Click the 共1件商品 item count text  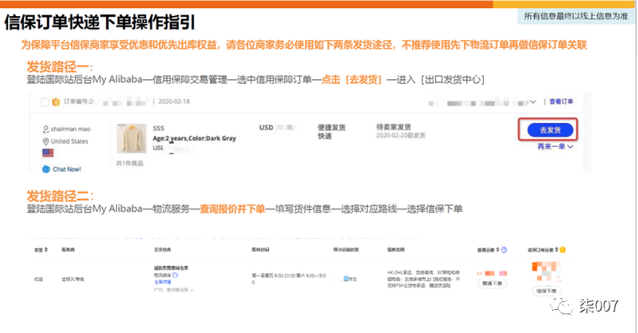(x=130, y=164)
